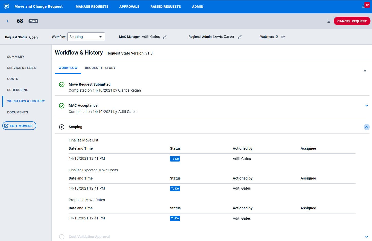Switch to the Request History tab

[x=100, y=68]
